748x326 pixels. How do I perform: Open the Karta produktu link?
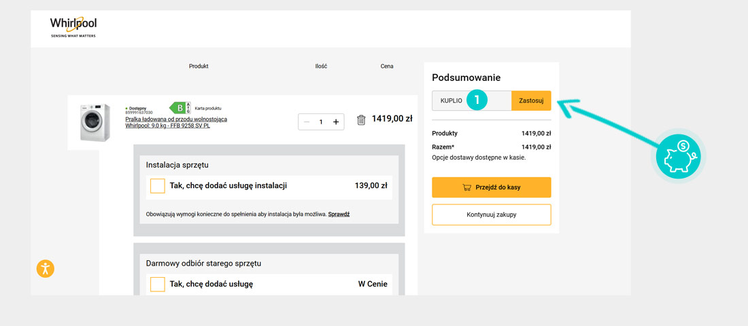208,109
